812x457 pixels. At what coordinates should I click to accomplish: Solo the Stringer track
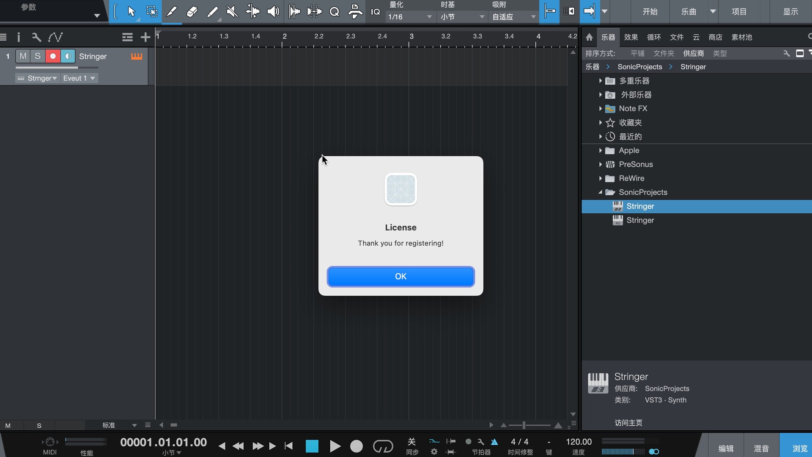(38, 56)
